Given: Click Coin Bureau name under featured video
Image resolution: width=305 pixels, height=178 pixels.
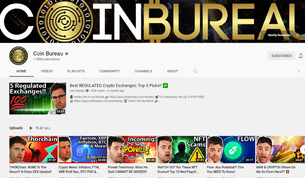Looking at the screenshot, I should (x=77, y=91).
